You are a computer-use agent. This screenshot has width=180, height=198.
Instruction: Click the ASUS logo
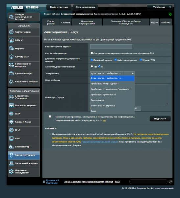17,7
